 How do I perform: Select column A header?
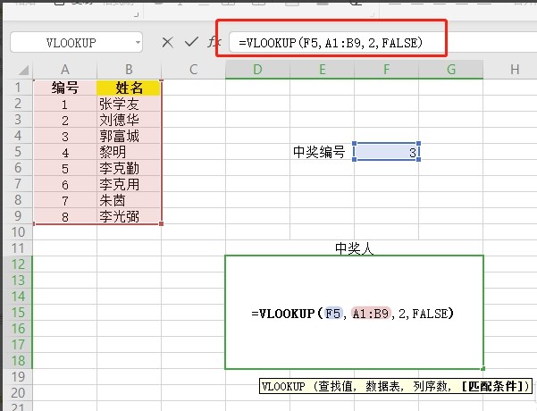[x=64, y=70]
